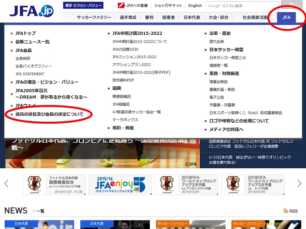Open the 理念・ビジョン・バリュー button
Viewport: 306px width, 229px height.
click(83, 6)
